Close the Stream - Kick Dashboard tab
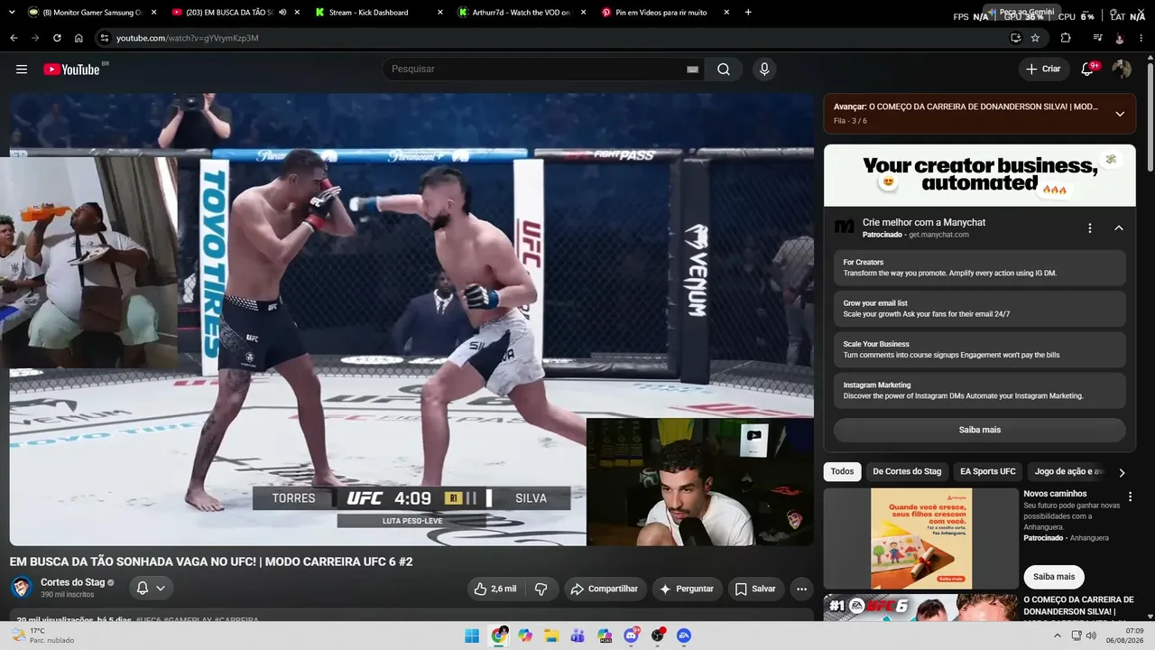This screenshot has width=1155, height=650. [x=440, y=13]
